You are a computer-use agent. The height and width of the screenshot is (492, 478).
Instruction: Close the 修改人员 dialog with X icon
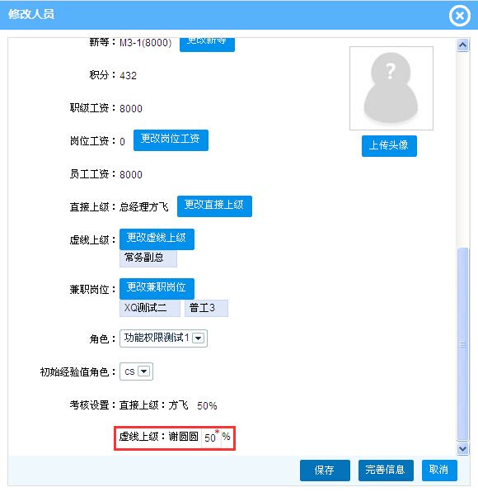(x=460, y=16)
